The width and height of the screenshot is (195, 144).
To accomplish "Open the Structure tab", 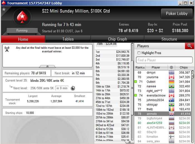I will click(169, 39).
